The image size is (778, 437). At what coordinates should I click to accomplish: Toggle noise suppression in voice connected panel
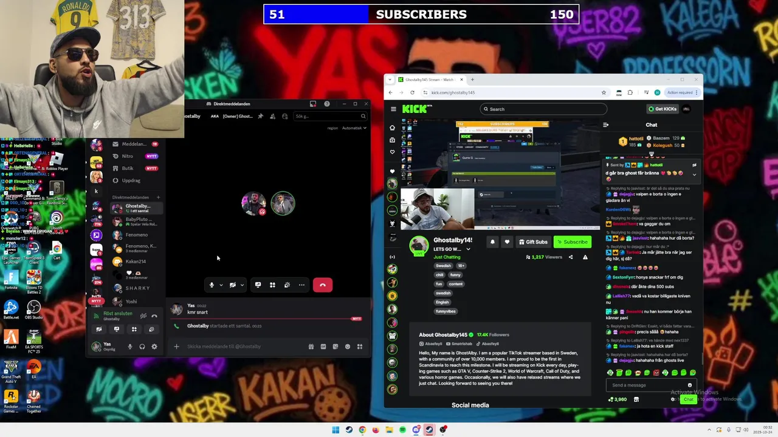[x=143, y=316]
